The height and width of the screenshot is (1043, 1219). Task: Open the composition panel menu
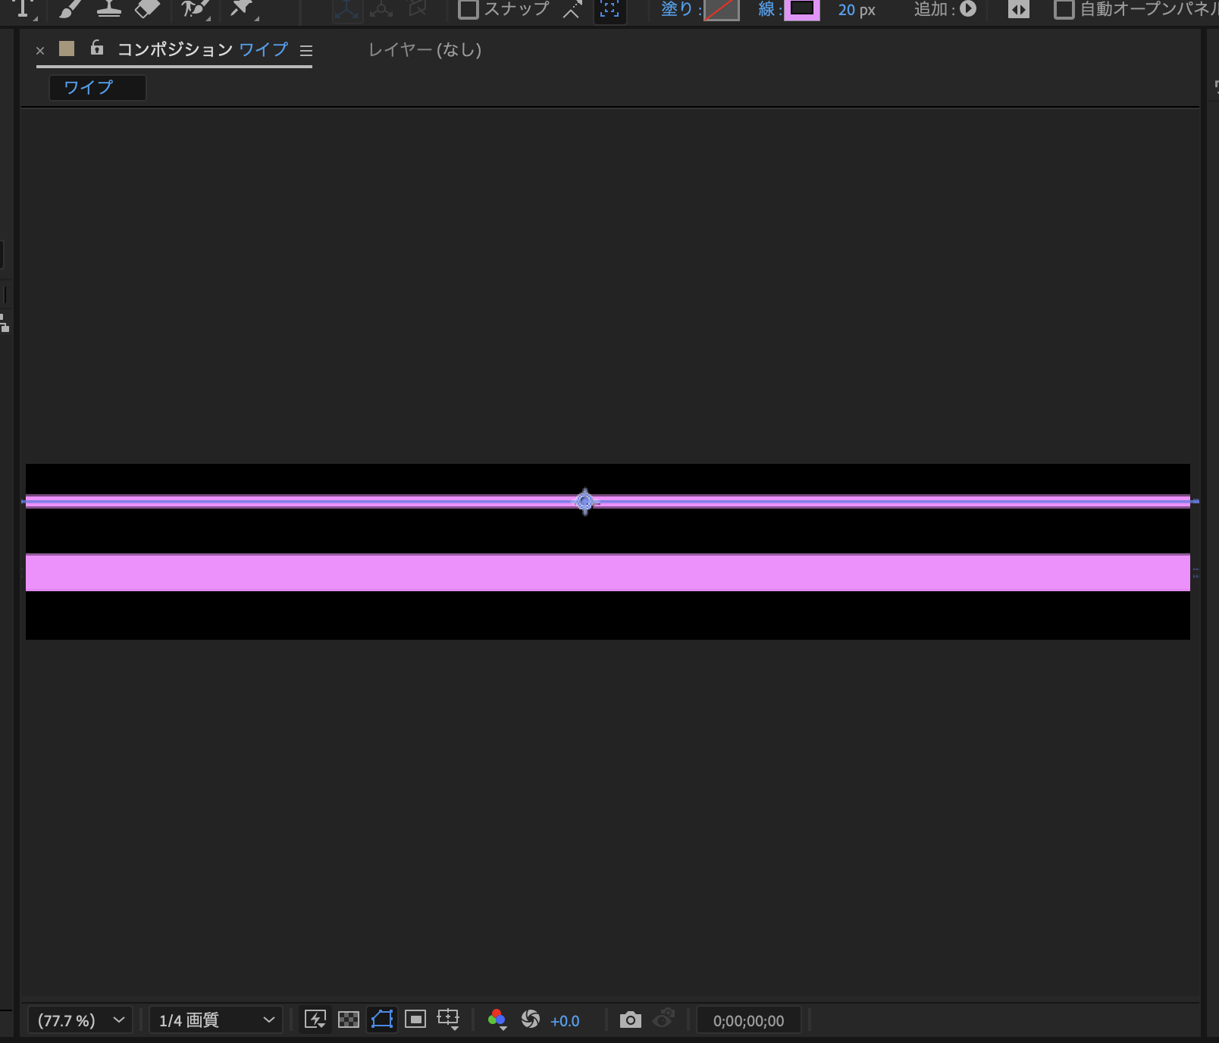tap(306, 51)
